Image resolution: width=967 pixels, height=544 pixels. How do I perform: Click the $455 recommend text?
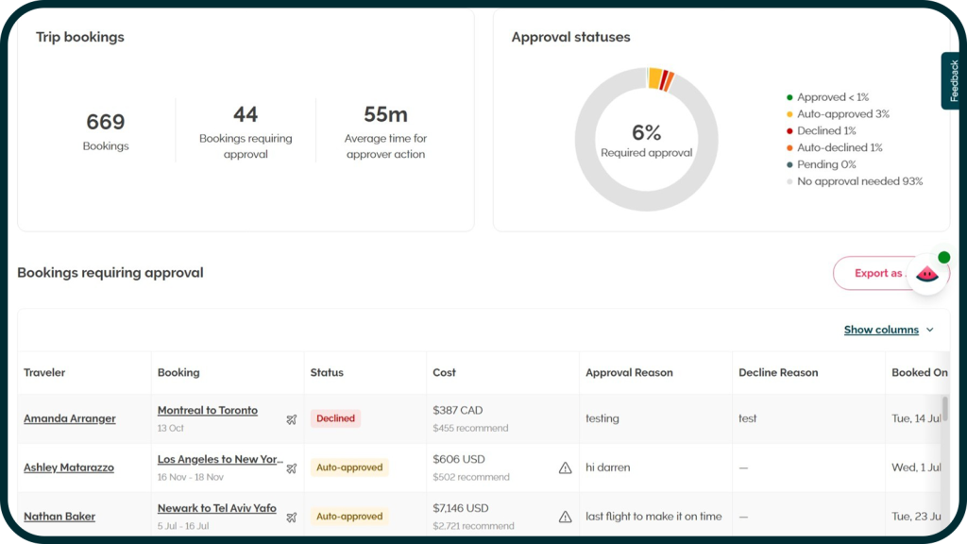pyautogui.click(x=470, y=428)
